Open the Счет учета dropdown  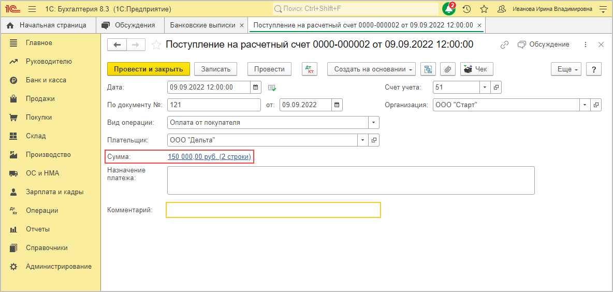[x=485, y=87]
